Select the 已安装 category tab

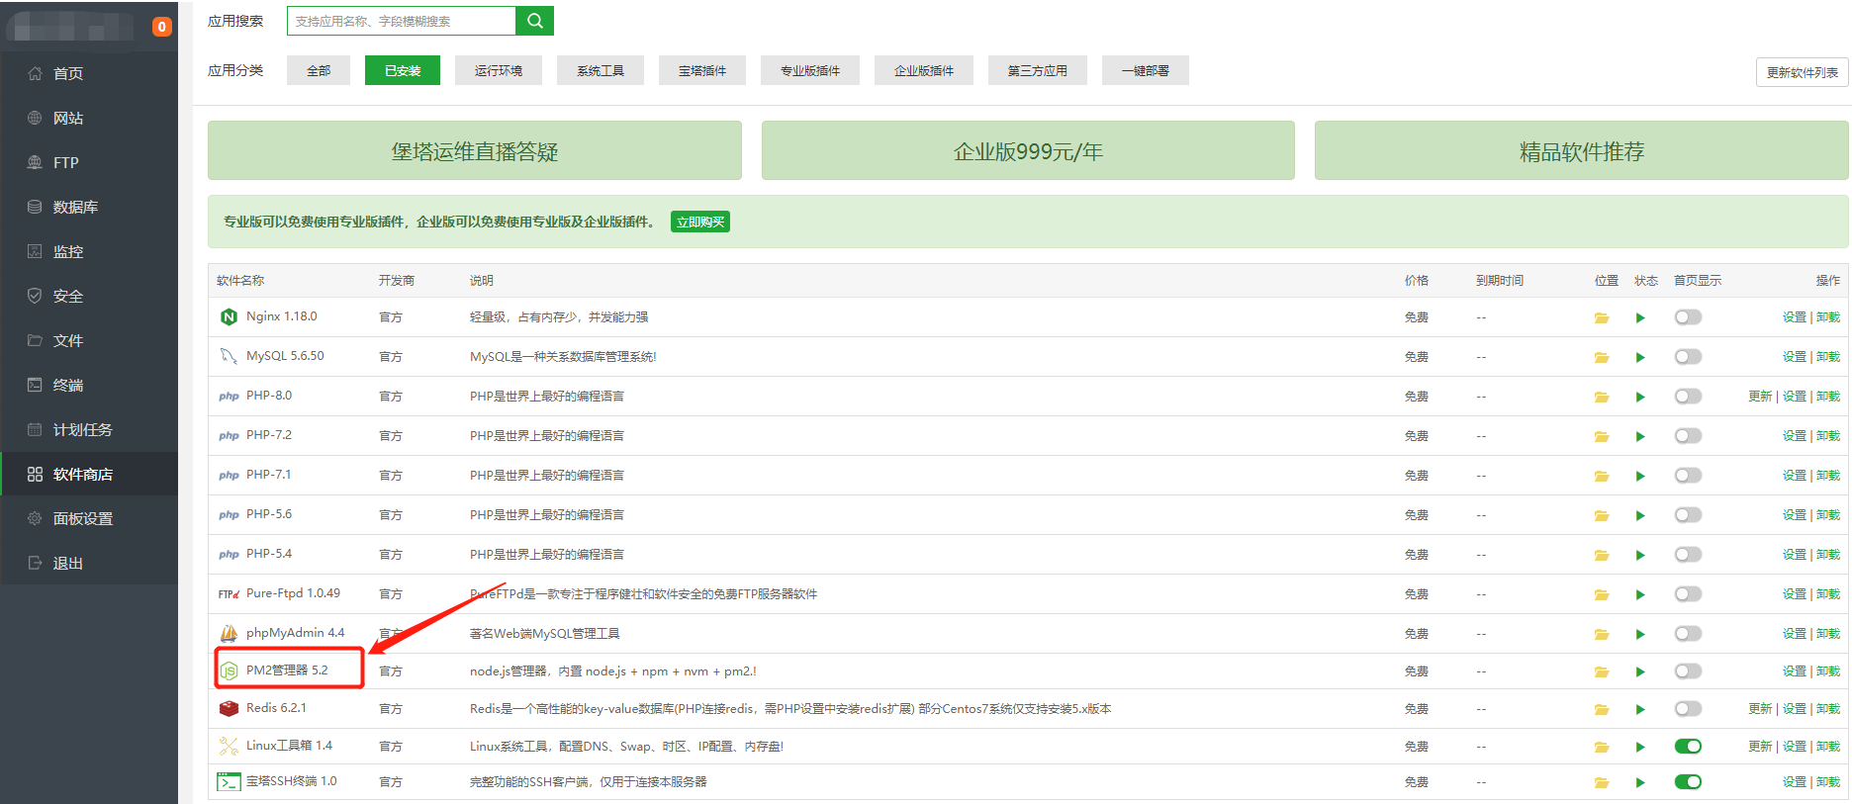[403, 70]
